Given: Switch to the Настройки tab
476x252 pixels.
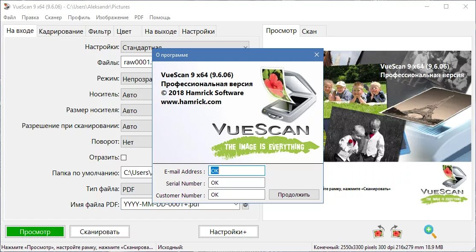Looking at the screenshot, I should [198, 32].
